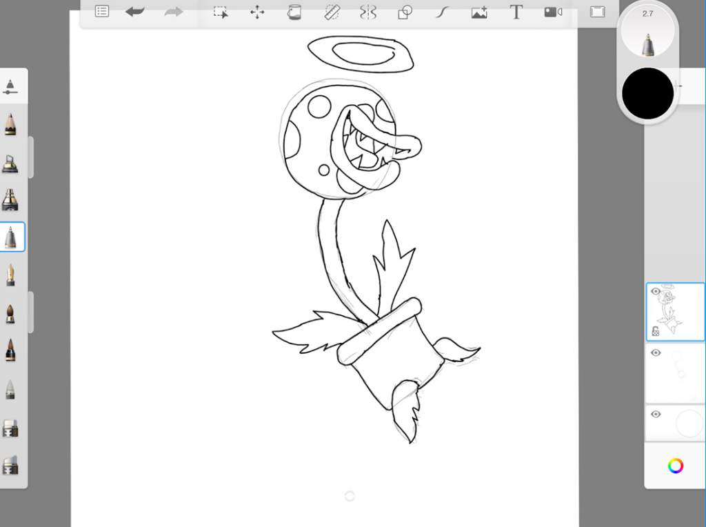Select the top line-art layer thumbnail

pos(676,312)
